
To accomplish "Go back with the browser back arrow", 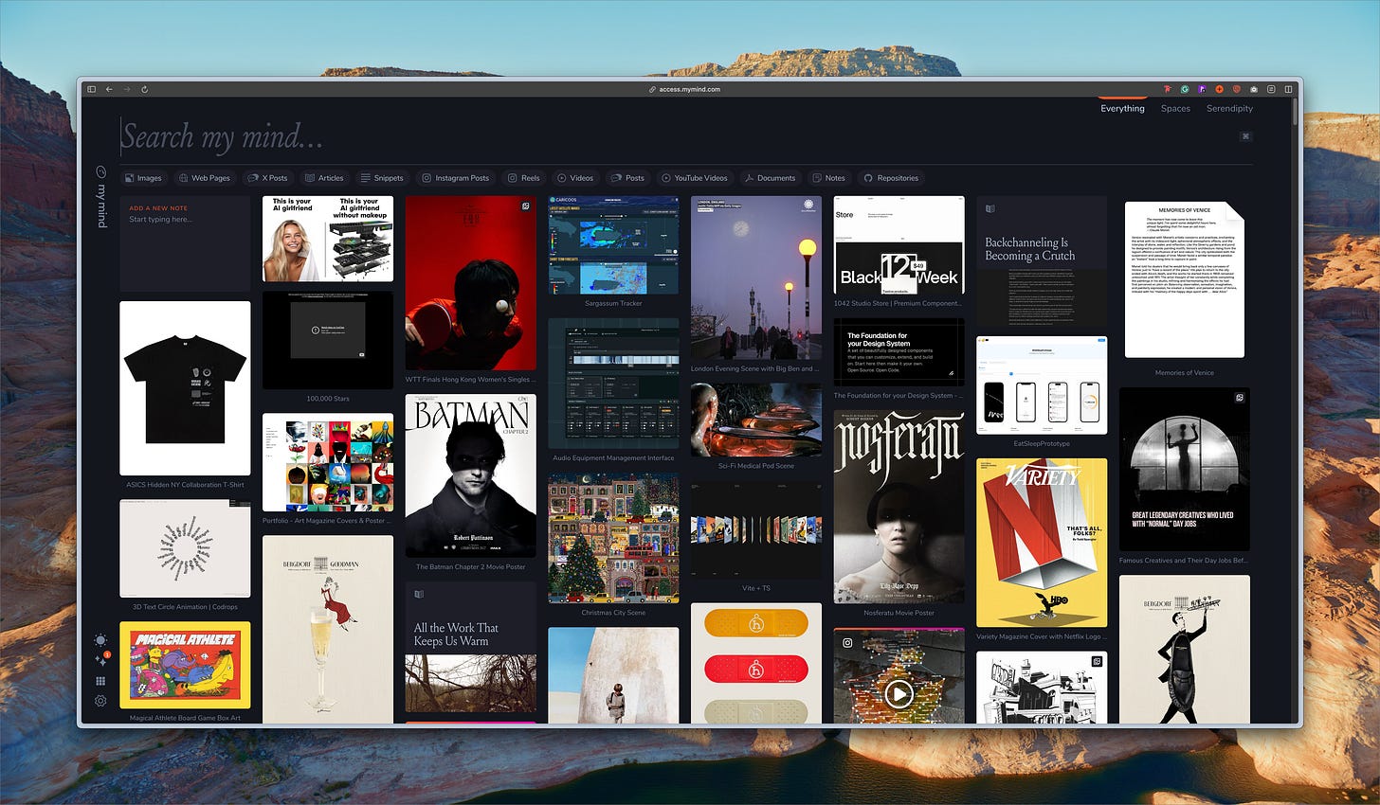I will 109,89.
